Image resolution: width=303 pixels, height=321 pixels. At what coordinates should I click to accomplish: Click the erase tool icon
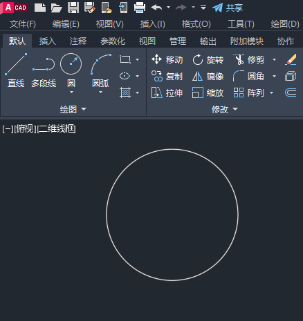(x=291, y=59)
